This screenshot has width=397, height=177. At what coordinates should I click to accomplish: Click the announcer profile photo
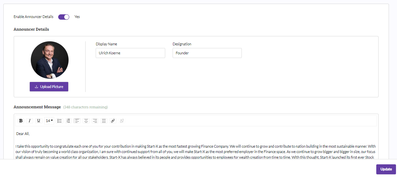click(49, 60)
